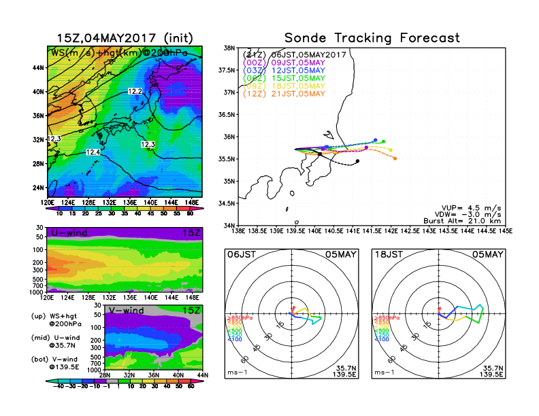Open the V-wind cross-section plot
The image size is (539, 416).
[154, 337]
